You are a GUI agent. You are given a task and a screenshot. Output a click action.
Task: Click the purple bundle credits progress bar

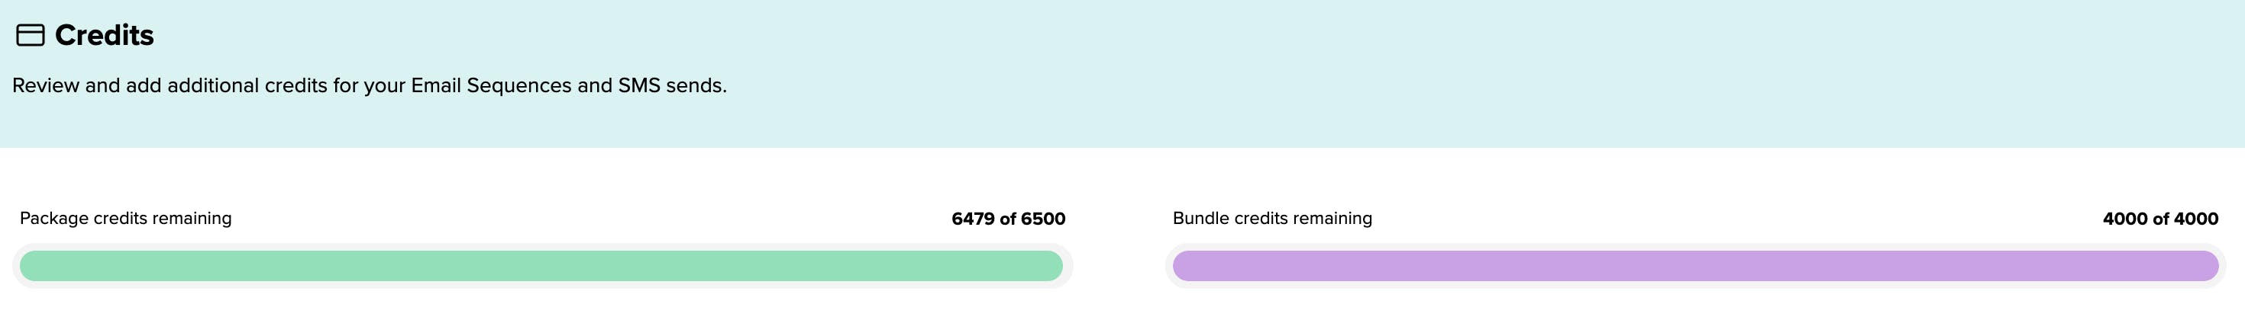coord(1694,265)
